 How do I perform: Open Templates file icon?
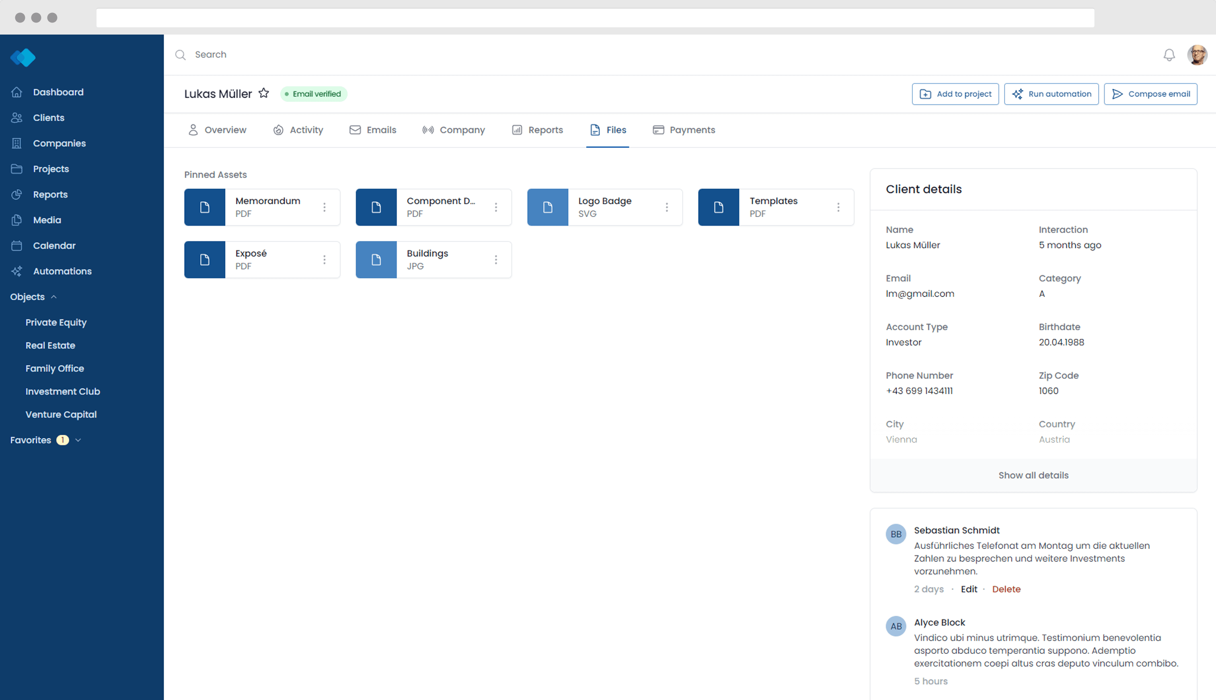pos(719,207)
